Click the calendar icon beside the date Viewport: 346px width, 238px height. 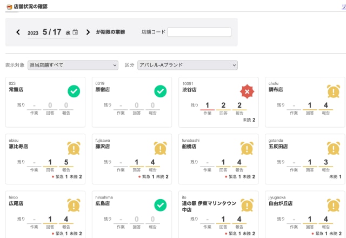point(75,32)
